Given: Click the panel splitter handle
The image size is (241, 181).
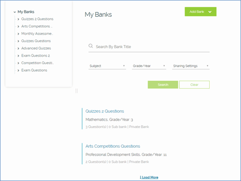Looking at the screenshot, I should coord(77,91).
